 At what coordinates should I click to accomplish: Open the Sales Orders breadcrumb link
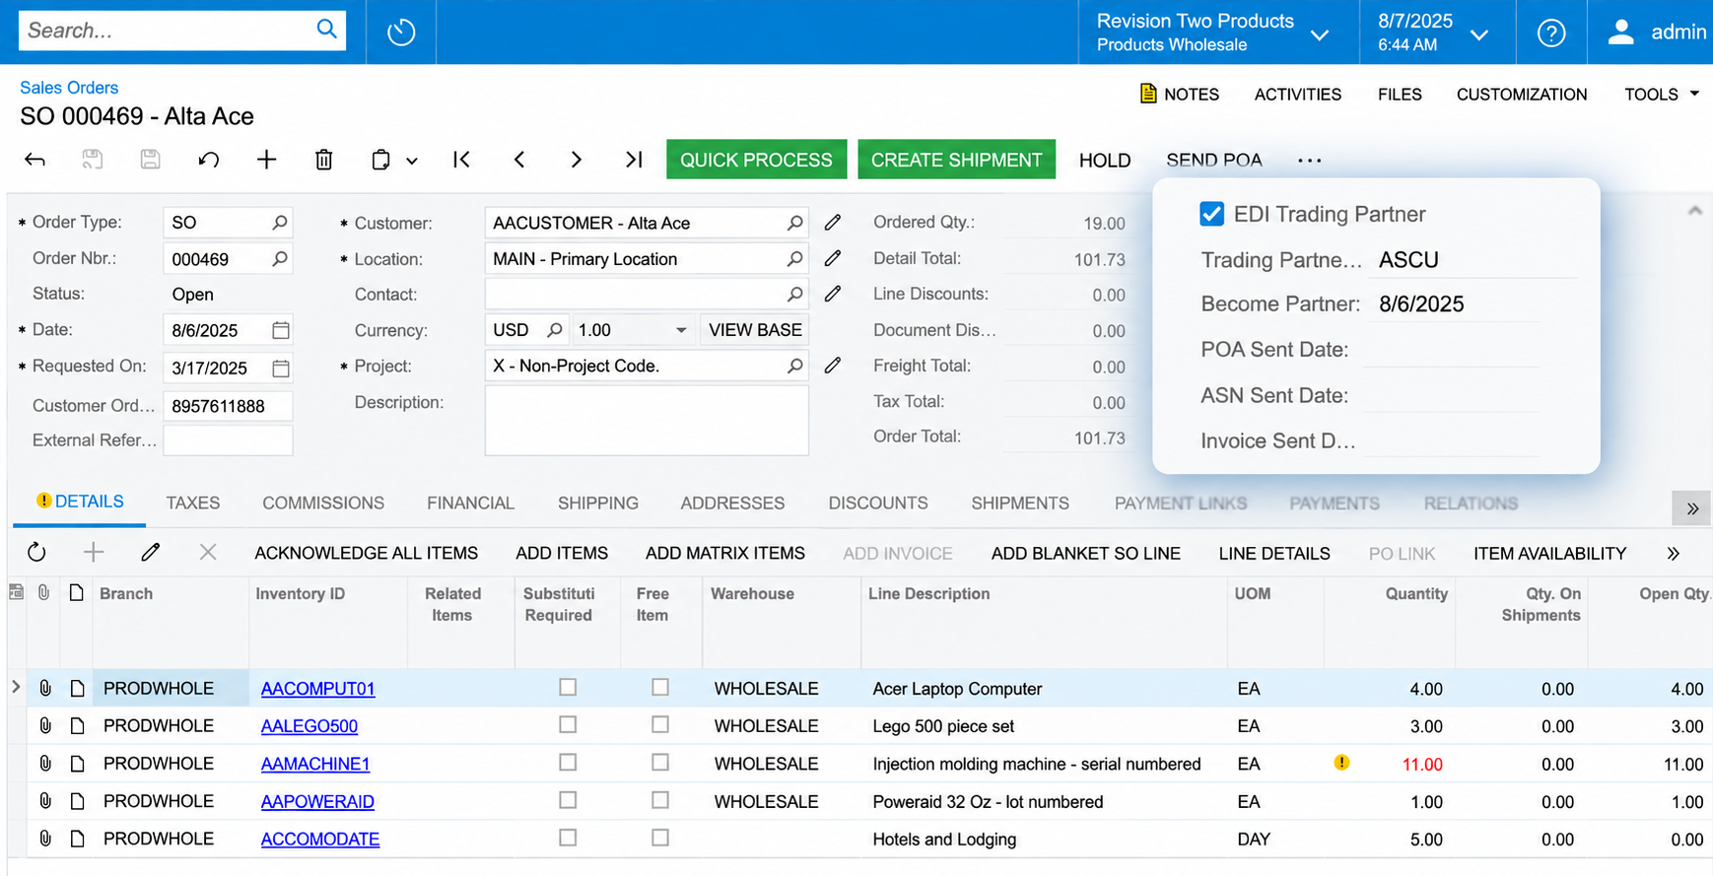click(69, 88)
